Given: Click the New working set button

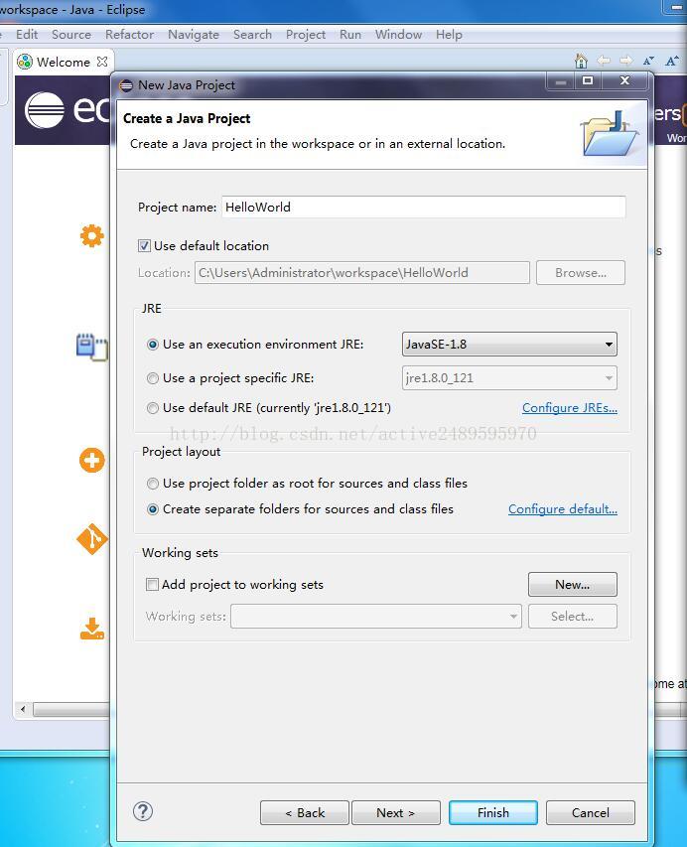Looking at the screenshot, I should click(573, 585).
